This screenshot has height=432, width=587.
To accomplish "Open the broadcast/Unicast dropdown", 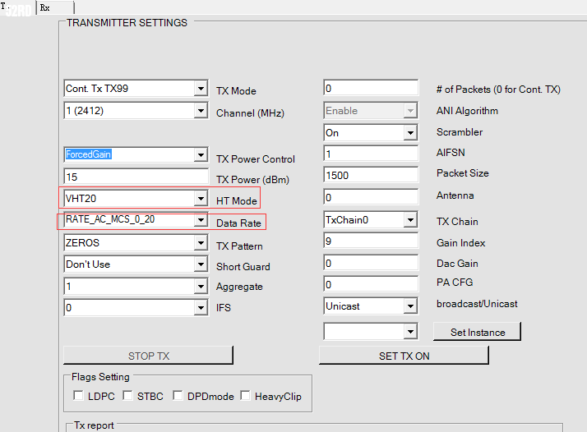I will pos(410,306).
